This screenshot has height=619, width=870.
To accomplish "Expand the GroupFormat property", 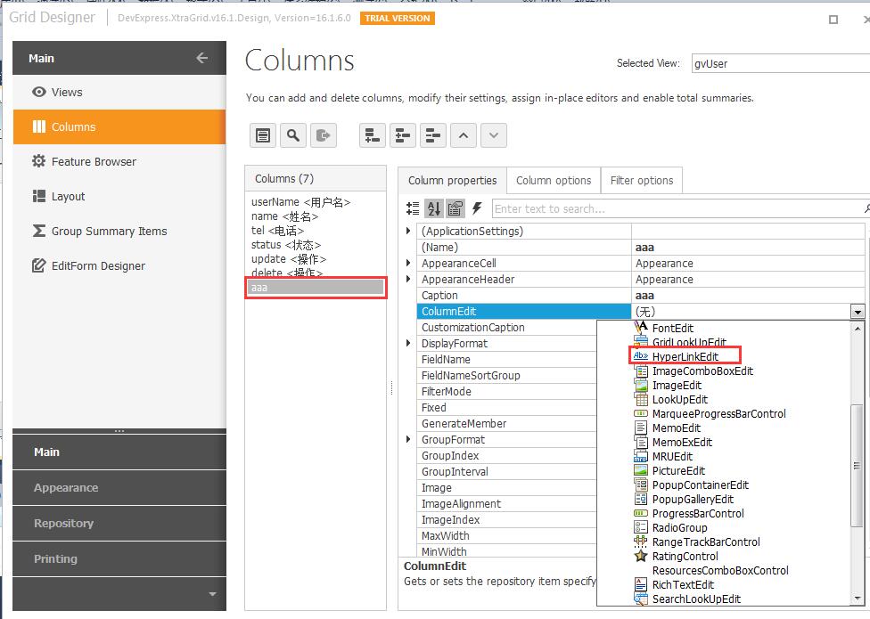I will [408, 439].
